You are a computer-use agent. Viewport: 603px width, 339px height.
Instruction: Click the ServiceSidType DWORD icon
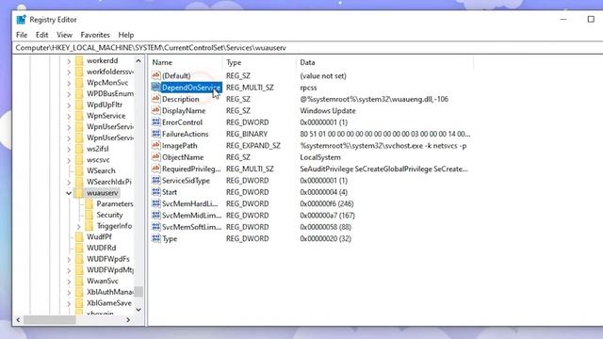coord(155,180)
